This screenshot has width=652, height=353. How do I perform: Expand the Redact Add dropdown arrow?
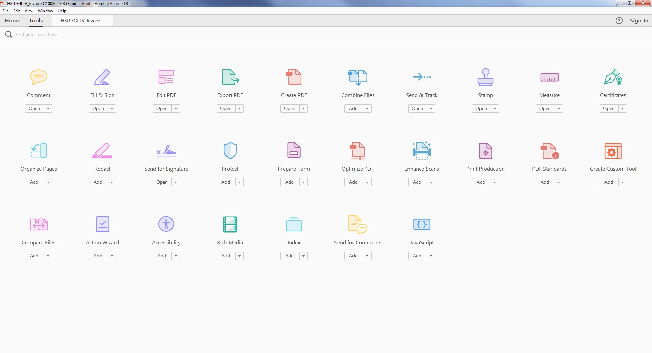[x=112, y=182]
